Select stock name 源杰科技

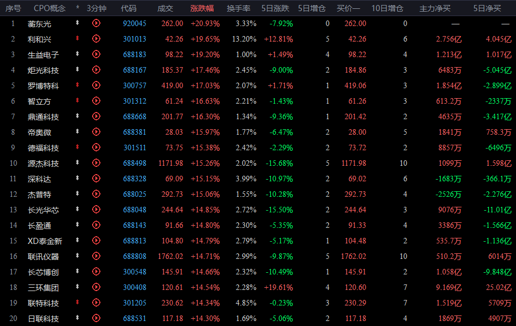43,163
